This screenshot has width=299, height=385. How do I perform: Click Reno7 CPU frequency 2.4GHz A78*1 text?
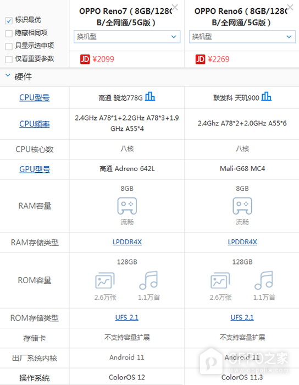click(127, 123)
